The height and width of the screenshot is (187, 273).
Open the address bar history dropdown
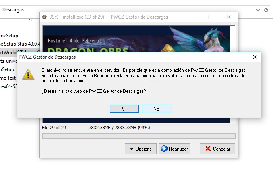pyautogui.click(x=258, y=10)
